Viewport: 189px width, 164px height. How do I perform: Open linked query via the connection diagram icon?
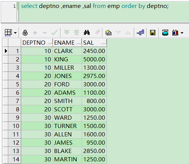click(141, 33)
